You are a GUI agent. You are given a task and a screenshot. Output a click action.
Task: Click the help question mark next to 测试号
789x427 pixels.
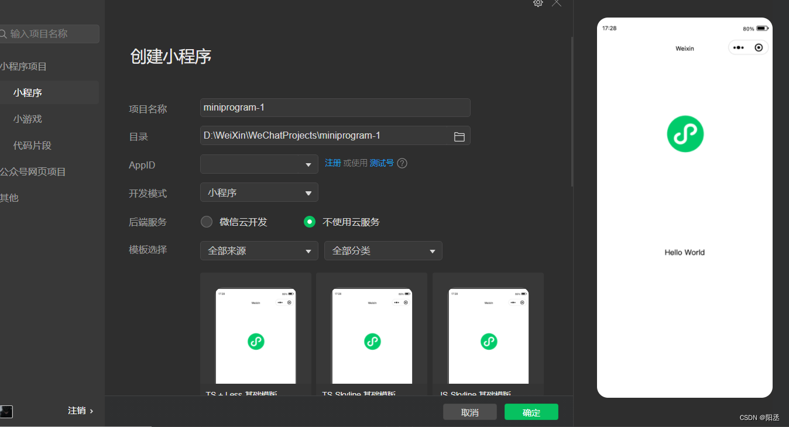tap(402, 163)
